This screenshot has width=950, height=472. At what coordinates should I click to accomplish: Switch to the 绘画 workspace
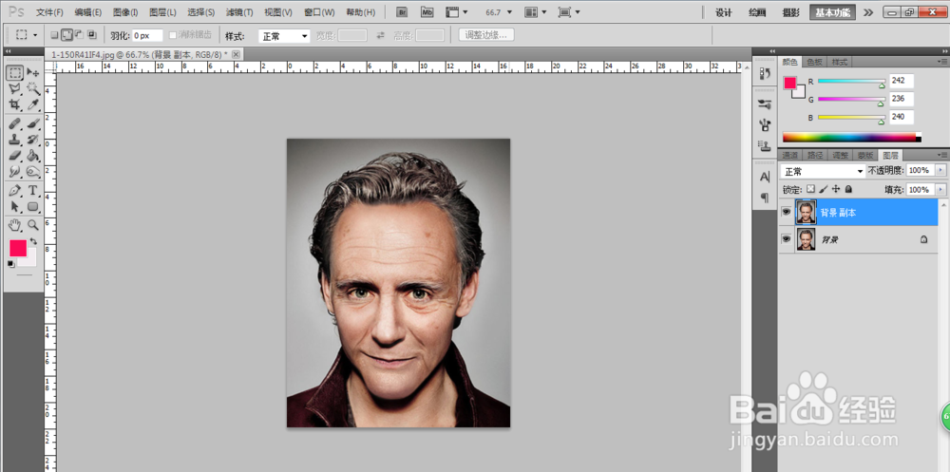[757, 12]
